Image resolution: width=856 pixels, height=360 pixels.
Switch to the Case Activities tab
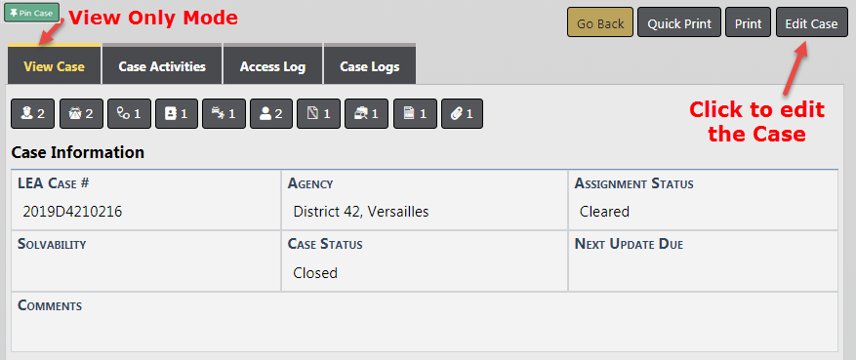[162, 66]
